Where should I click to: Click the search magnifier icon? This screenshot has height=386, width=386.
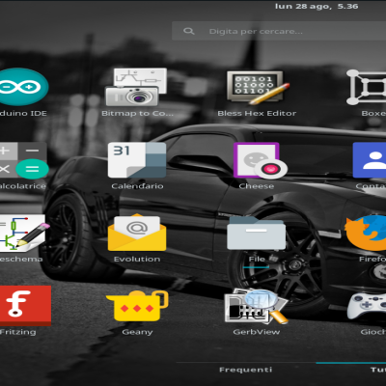189,31
